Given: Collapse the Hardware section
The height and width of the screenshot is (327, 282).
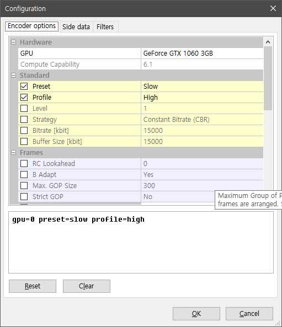Looking at the screenshot, I should [14, 42].
